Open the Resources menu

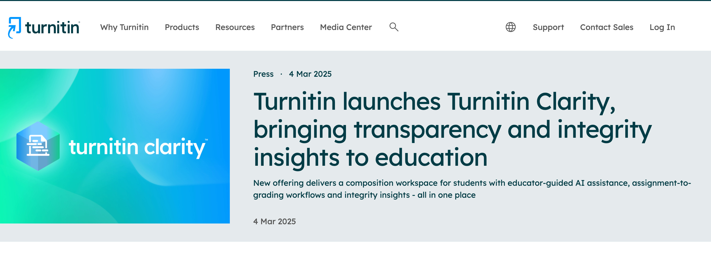(x=235, y=27)
